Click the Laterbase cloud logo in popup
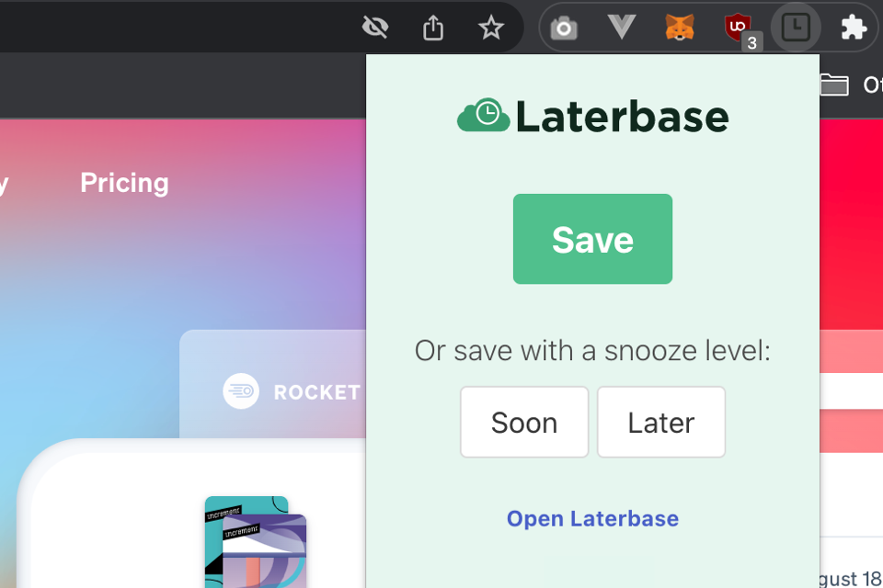Screen dimensions: 883x588 click(482, 116)
